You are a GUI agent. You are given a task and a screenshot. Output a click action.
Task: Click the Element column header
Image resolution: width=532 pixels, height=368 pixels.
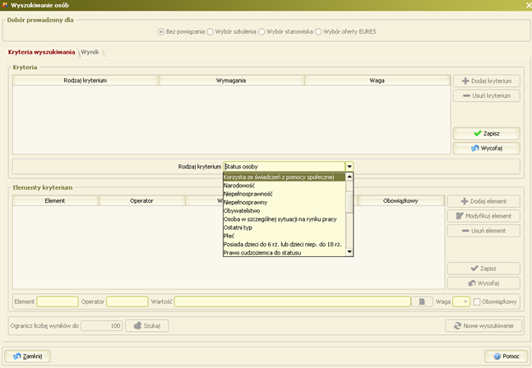pyautogui.click(x=55, y=201)
